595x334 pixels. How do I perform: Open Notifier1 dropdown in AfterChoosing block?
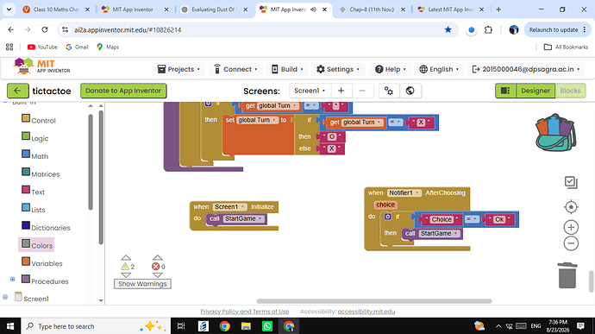(404, 192)
